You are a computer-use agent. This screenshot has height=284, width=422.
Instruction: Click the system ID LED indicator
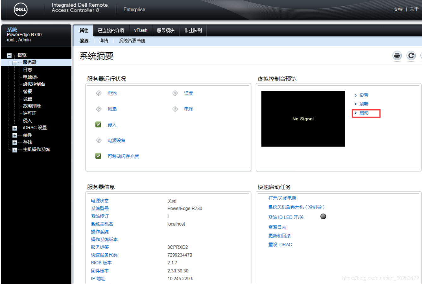tap(323, 216)
